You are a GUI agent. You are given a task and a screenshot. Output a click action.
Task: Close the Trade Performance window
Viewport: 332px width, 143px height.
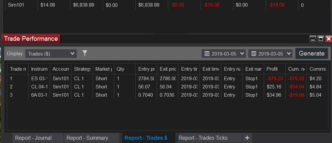coord(329,39)
